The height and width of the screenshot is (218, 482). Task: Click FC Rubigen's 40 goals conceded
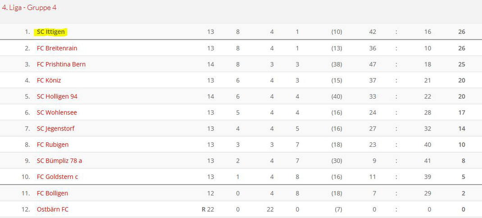(427, 145)
